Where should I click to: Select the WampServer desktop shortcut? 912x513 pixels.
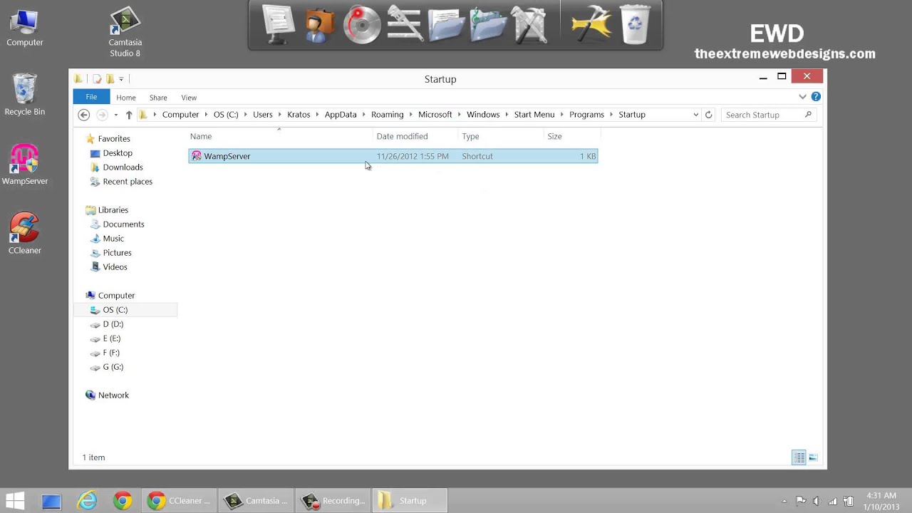click(25, 165)
